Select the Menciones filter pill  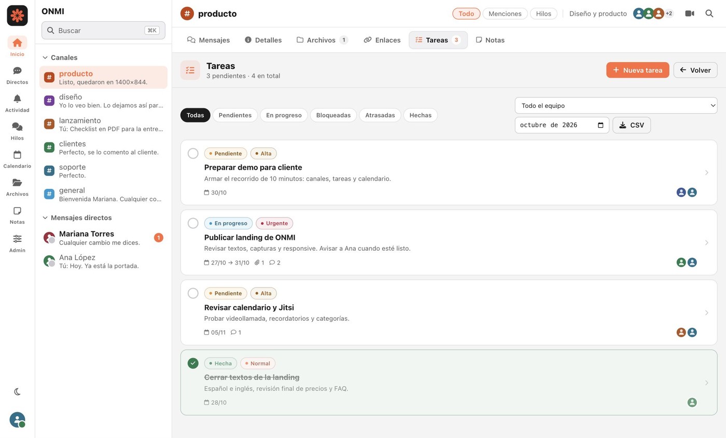[505, 13]
